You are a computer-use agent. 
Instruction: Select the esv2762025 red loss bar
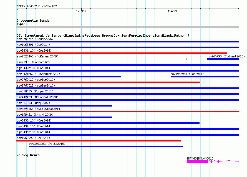pyautogui.click(x=108, y=82)
